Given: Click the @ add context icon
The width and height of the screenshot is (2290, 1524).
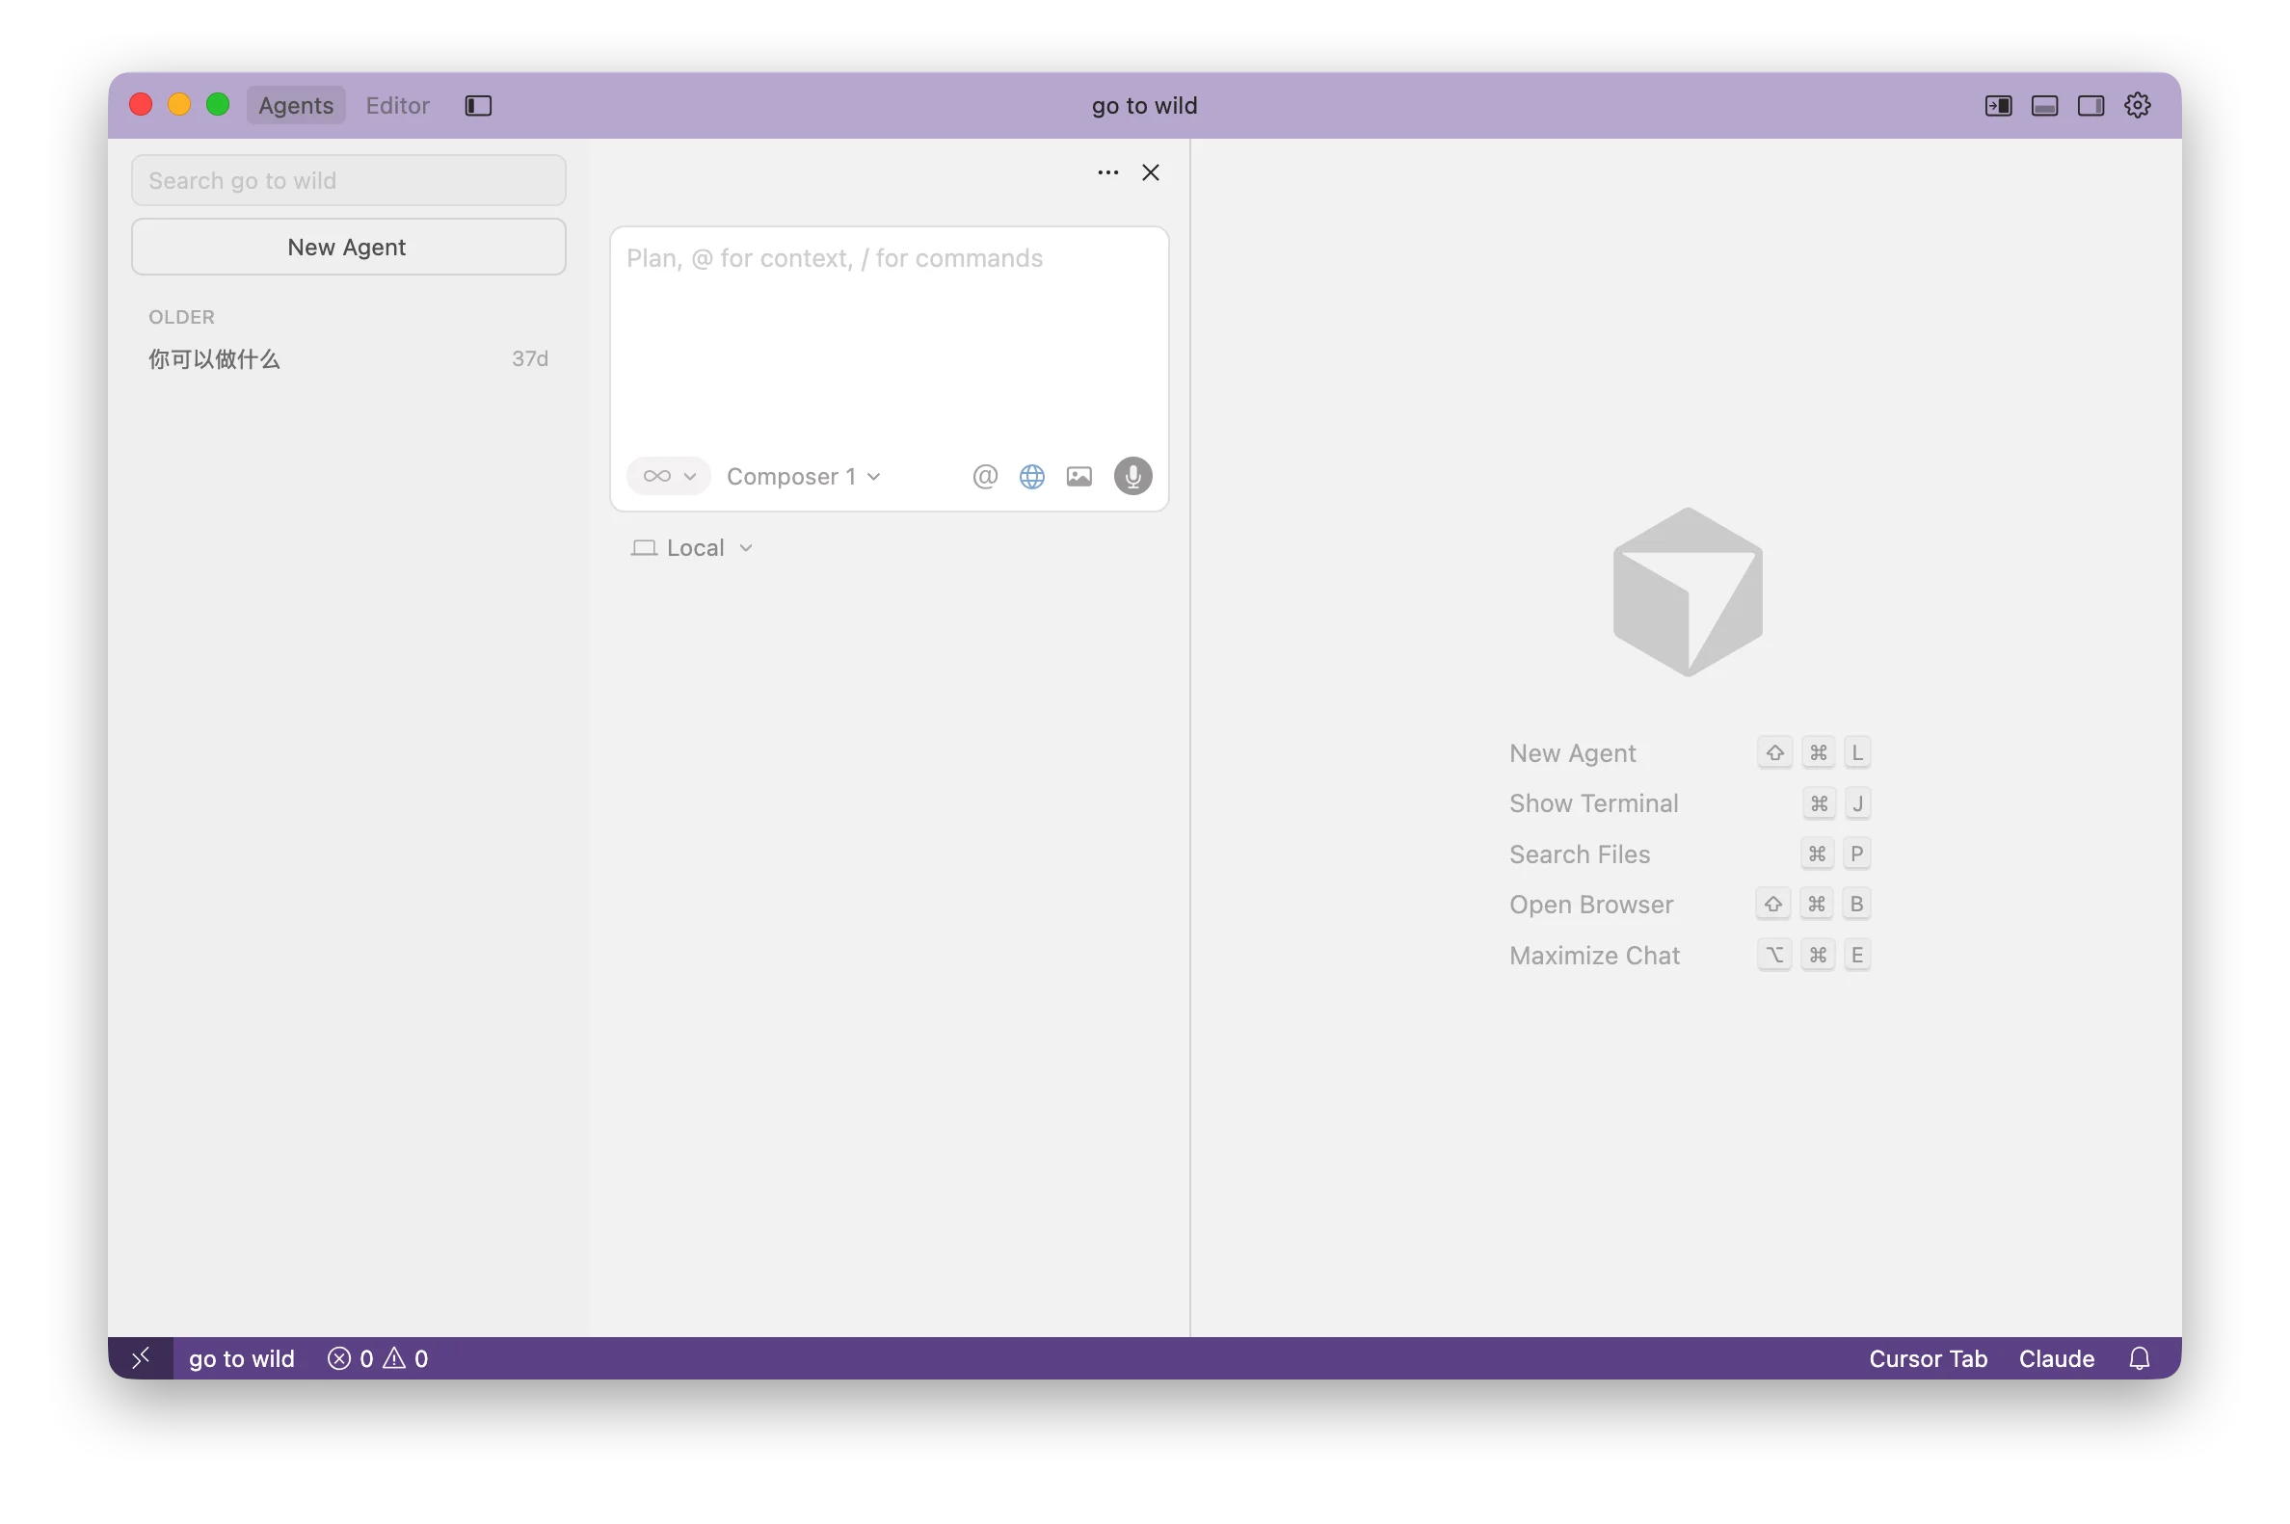Looking at the screenshot, I should tap(984, 476).
